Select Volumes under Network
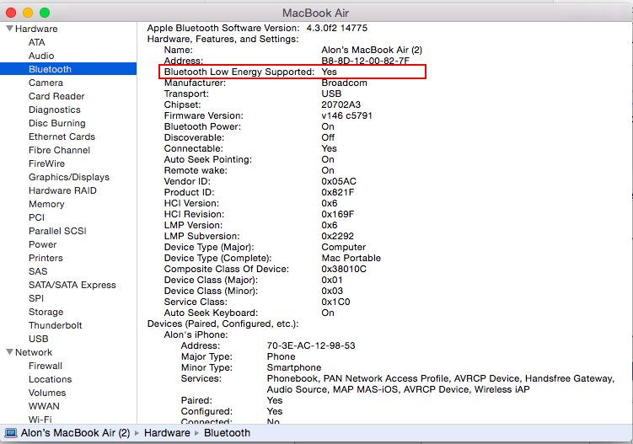The image size is (633, 444). coord(47,393)
